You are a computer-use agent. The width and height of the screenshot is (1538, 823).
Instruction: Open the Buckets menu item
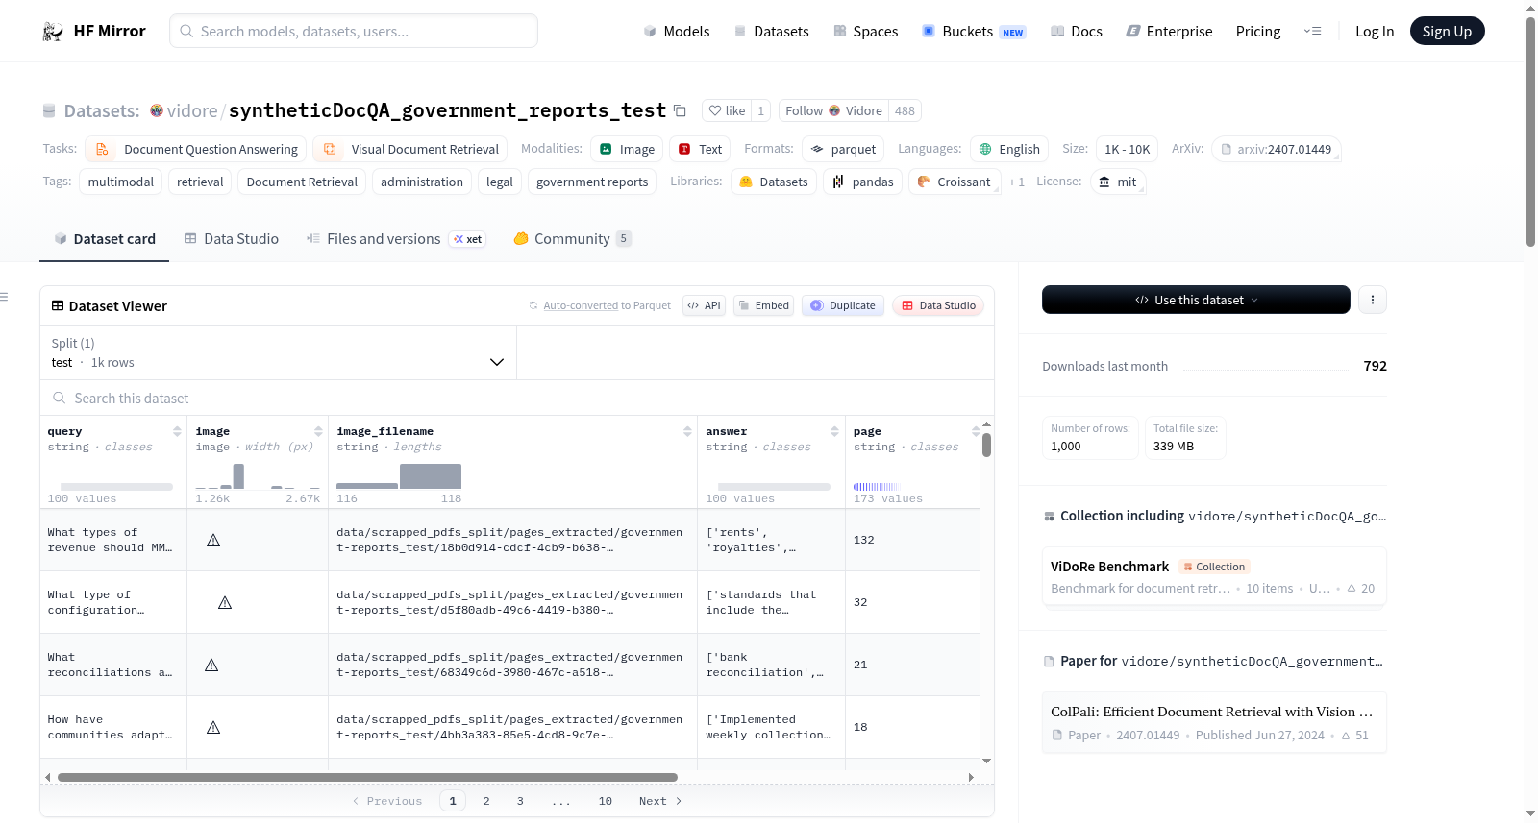tap(974, 31)
